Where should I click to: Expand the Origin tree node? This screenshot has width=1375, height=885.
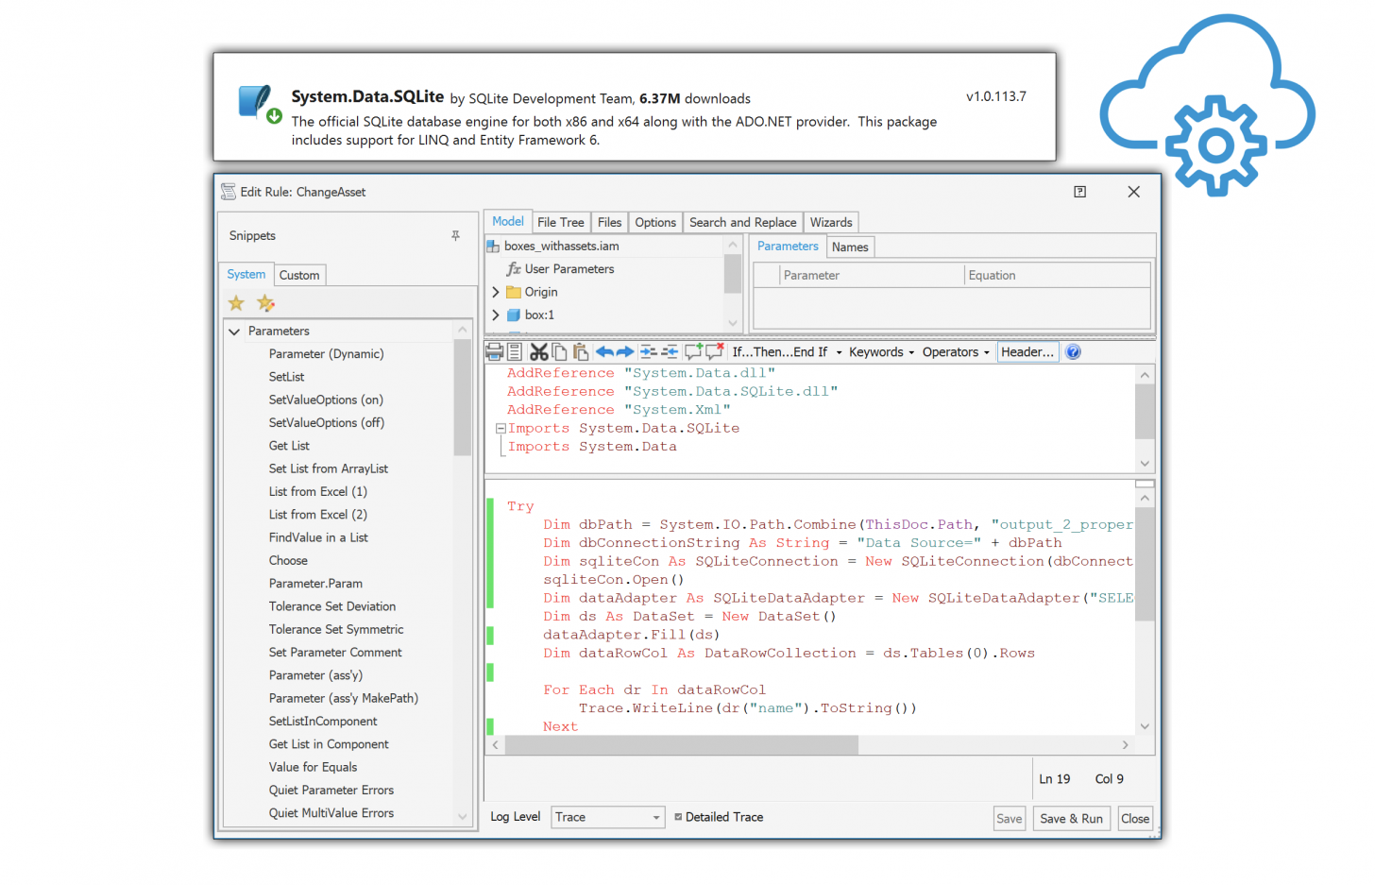pos(496,292)
